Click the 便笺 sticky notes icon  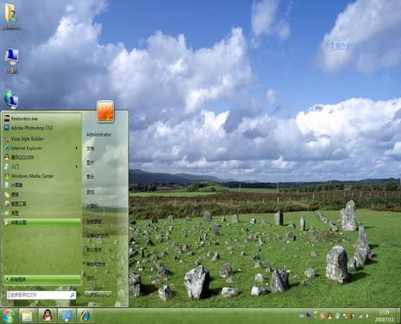pyautogui.click(x=7, y=194)
